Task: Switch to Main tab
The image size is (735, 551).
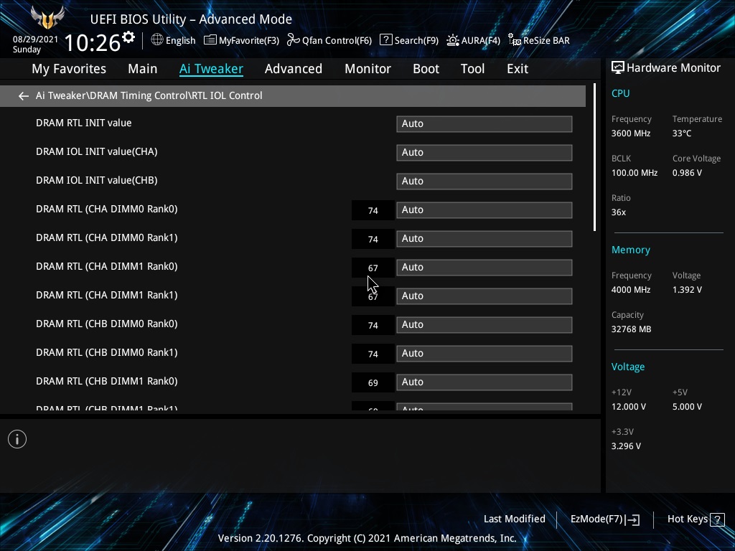Action: click(143, 69)
